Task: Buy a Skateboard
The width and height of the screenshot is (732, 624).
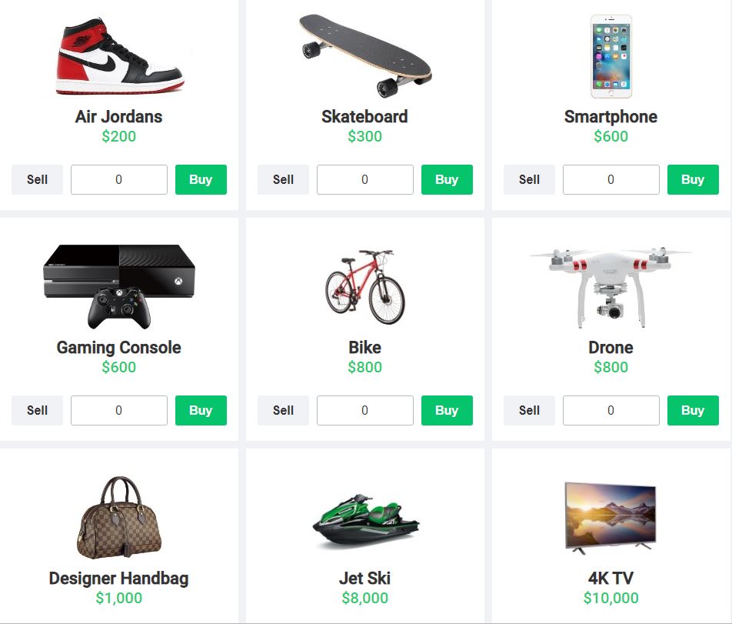Action: coord(447,179)
